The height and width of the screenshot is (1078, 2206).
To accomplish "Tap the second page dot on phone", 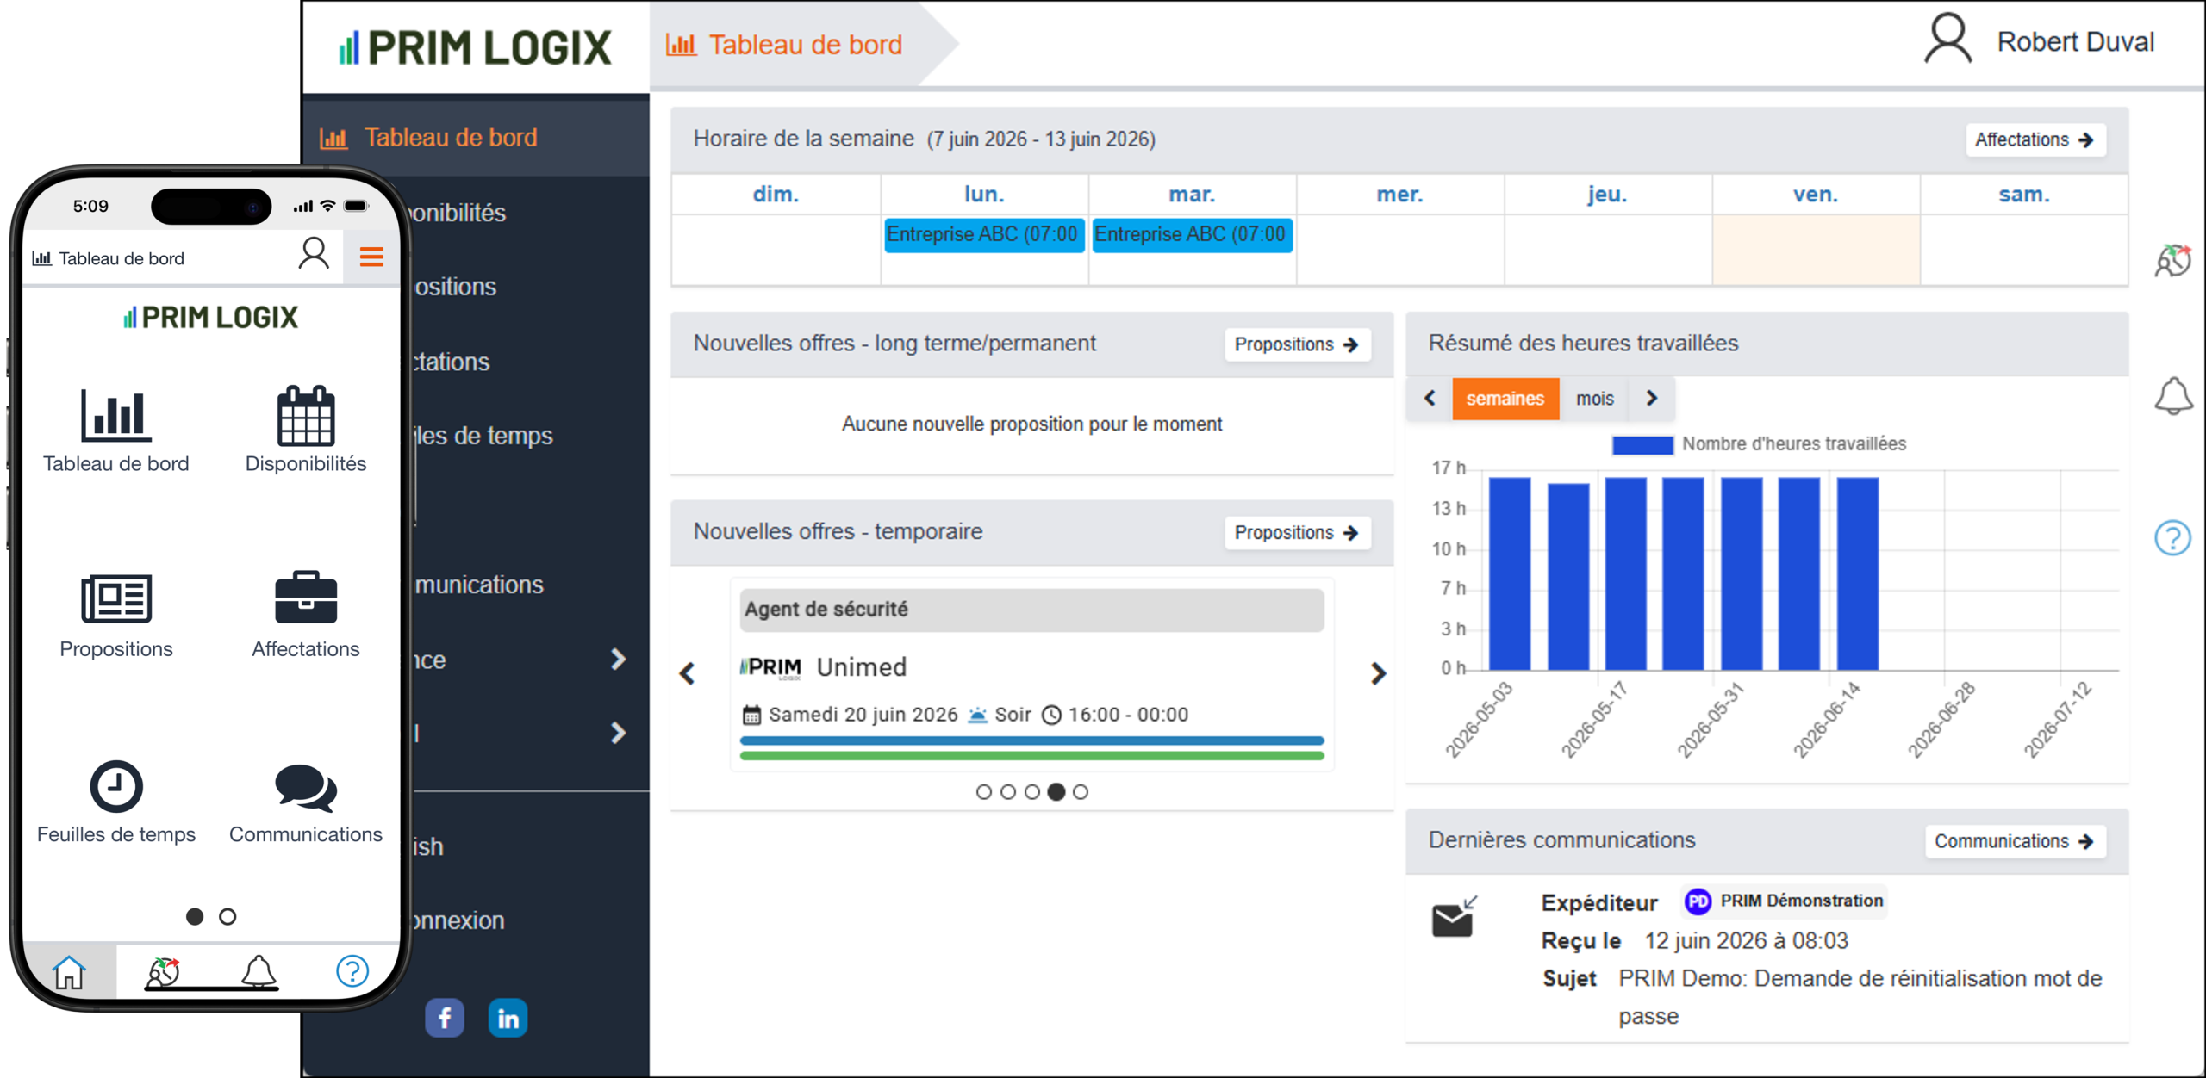I will point(227,916).
